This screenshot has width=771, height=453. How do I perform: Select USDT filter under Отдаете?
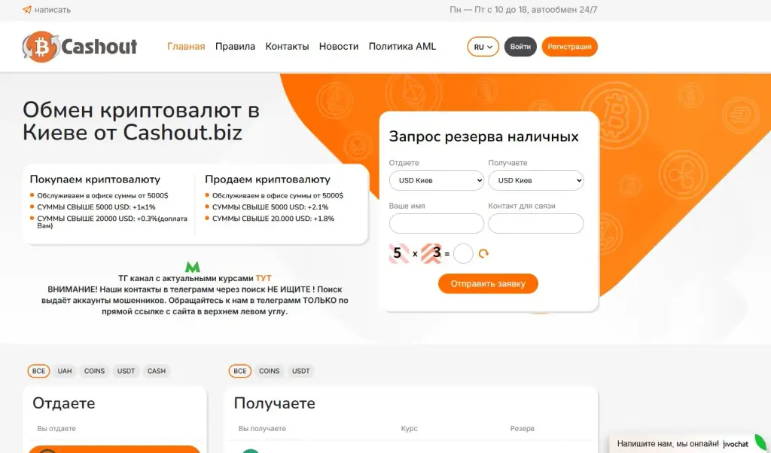tap(126, 371)
